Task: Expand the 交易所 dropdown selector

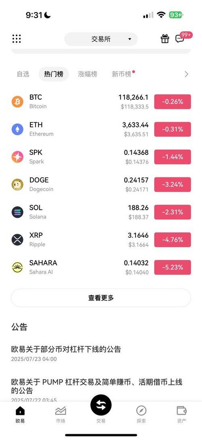Action: point(101,39)
